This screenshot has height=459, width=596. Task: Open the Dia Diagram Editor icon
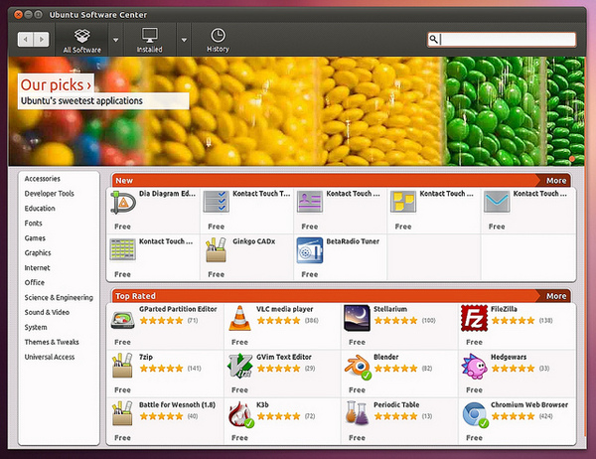(123, 203)
